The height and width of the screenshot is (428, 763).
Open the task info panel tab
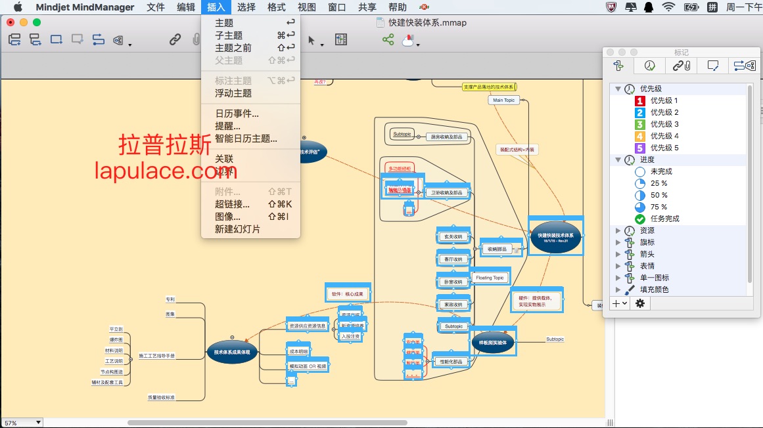[x=649, y=66]
